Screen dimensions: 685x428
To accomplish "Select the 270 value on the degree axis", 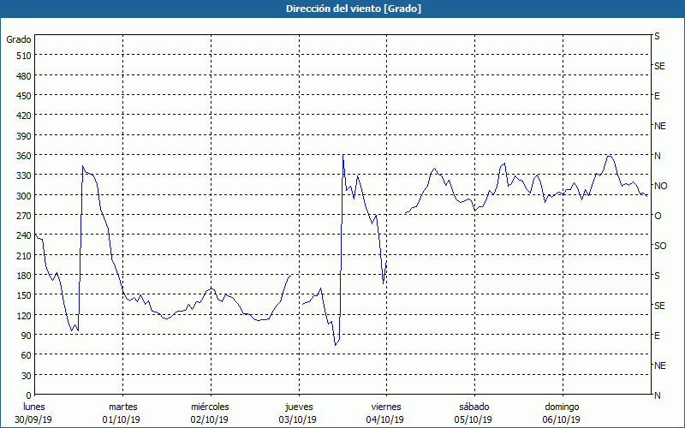I will 24,217.
